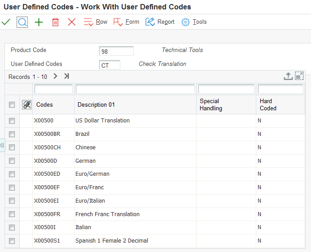The image size is (311, 252).
Task: Open the Form menu
Action: [x=126, y=22]
